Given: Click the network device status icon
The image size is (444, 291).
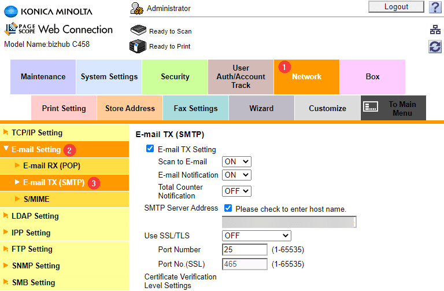Looking at the screenshot, I should coord(435,30).
